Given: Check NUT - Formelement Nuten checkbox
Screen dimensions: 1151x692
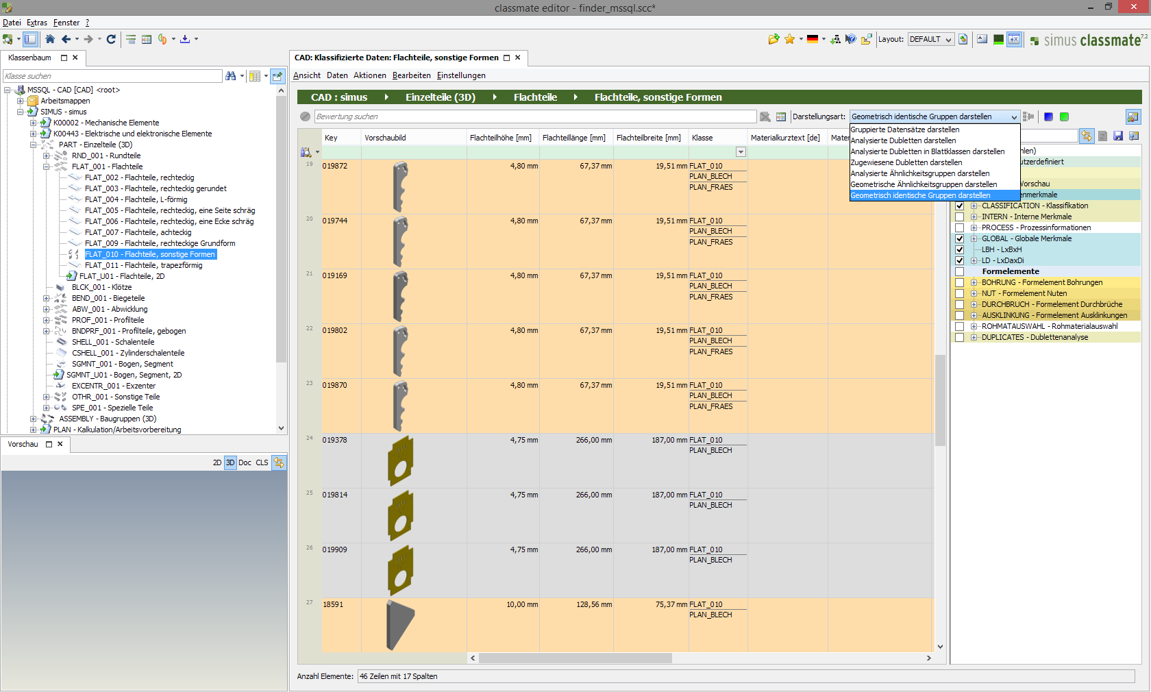Looking at the screenshot, I should click(x=959, y=293).
